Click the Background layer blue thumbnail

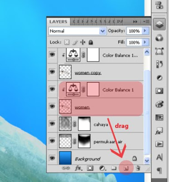pos(65,158)
